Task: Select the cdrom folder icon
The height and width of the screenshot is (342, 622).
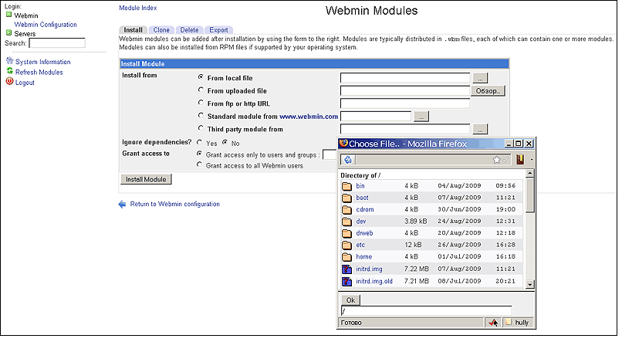Action: (x=346, y=210)
